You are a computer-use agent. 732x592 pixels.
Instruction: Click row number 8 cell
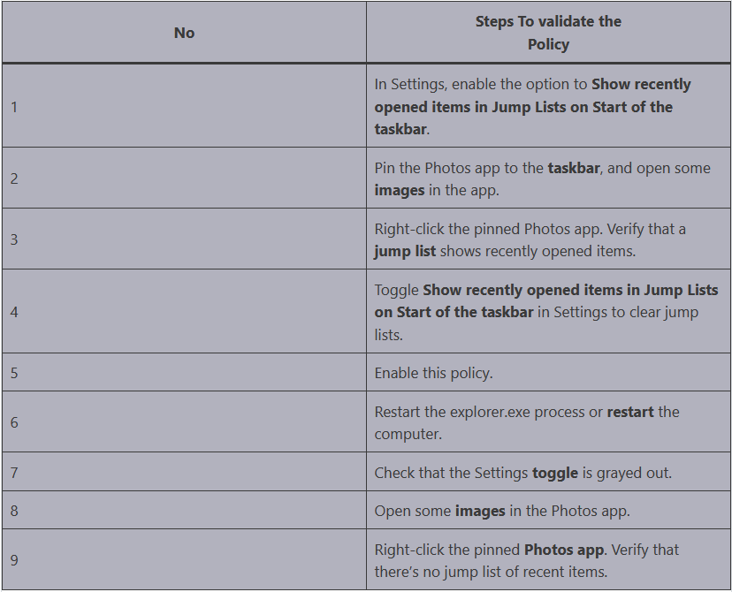click(184, 511)
